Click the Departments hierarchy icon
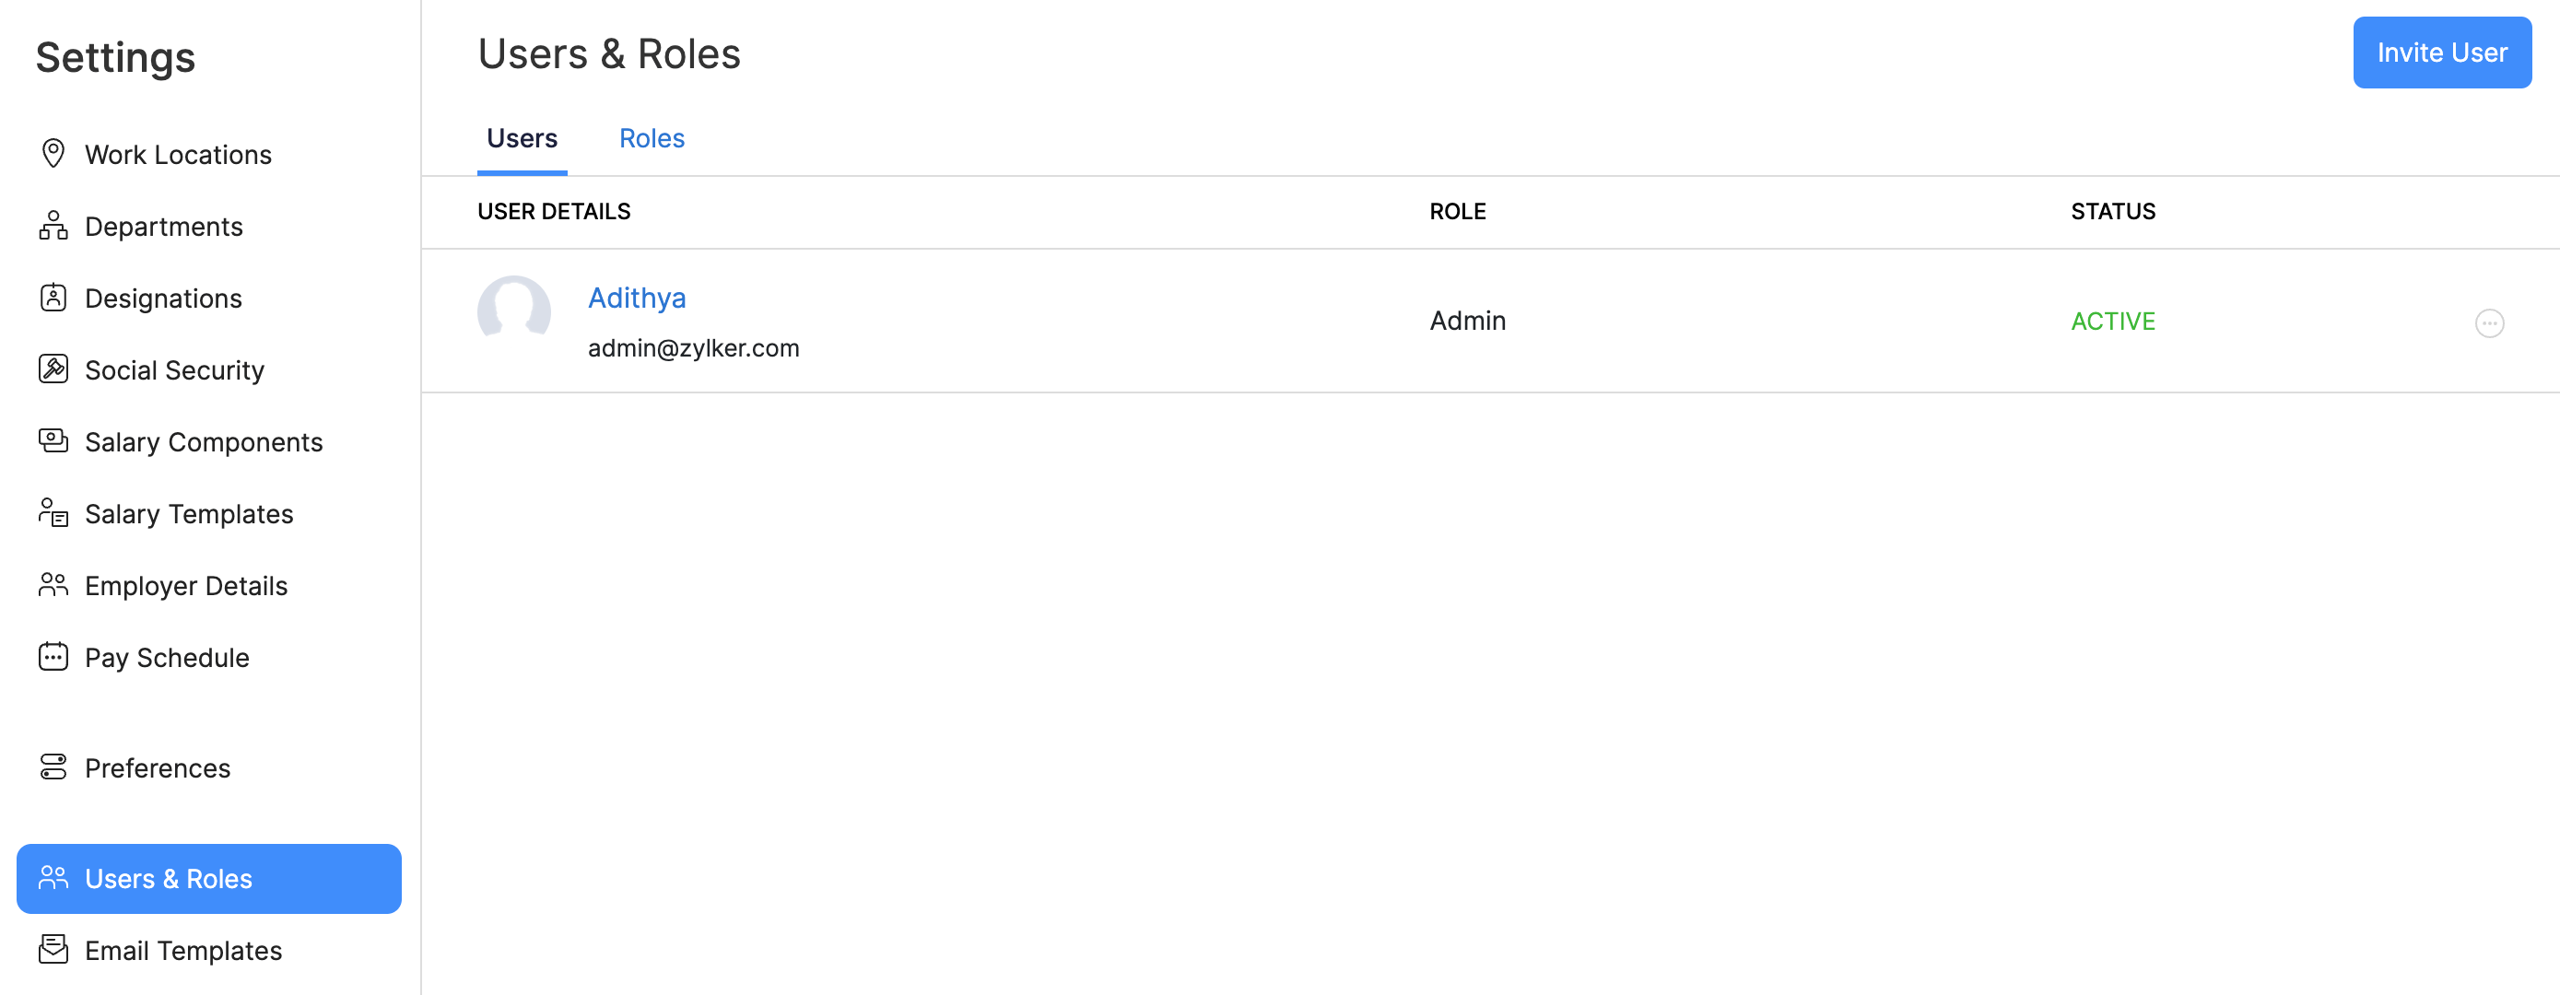The image size is (2560, 995). [x=53, y=227]
